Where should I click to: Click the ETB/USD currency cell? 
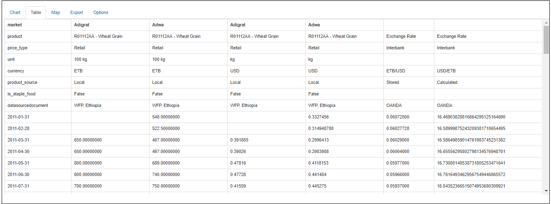click(396, 71)
